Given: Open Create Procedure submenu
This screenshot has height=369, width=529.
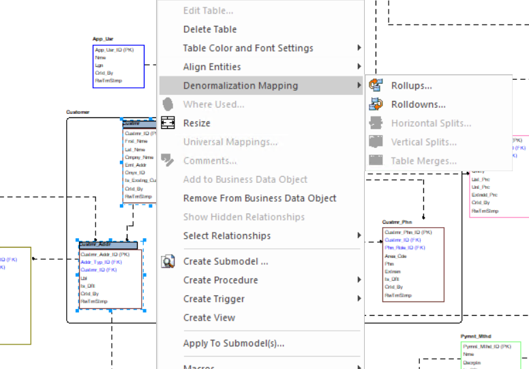Looking at the screenshot, I should click(x=261, y=280).
